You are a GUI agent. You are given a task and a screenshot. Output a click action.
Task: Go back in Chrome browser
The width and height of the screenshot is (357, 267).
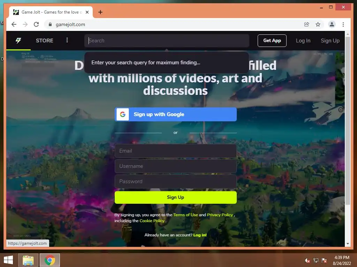coord(14,24)
